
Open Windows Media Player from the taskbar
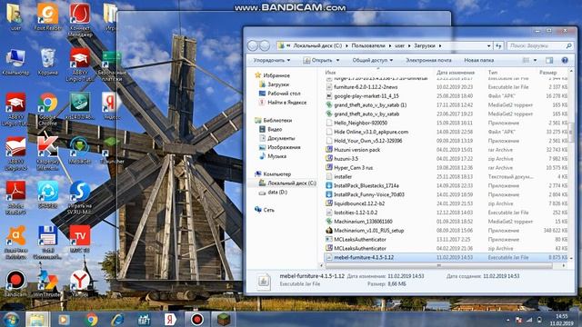coord(64,319)
